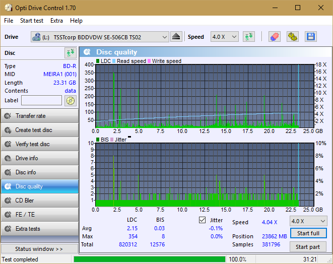This screenshot has width=333, height=264.
Task: Select Verify test disc in sidebar
Action: (40, 144)
